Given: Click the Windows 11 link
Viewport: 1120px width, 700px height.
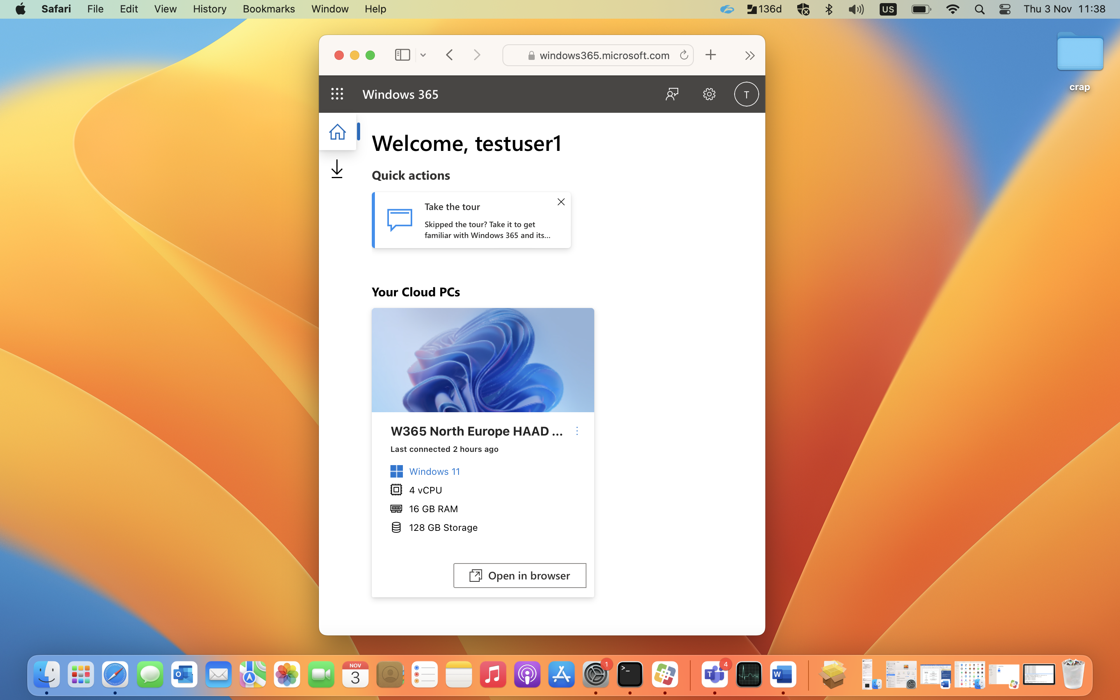Looking at the screenshot, I should pos(434,471).
